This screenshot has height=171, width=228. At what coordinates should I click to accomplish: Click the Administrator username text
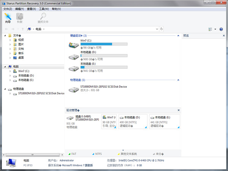[x=67, y=160]
